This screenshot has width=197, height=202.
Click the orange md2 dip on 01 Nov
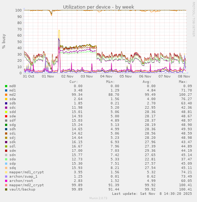52,15
